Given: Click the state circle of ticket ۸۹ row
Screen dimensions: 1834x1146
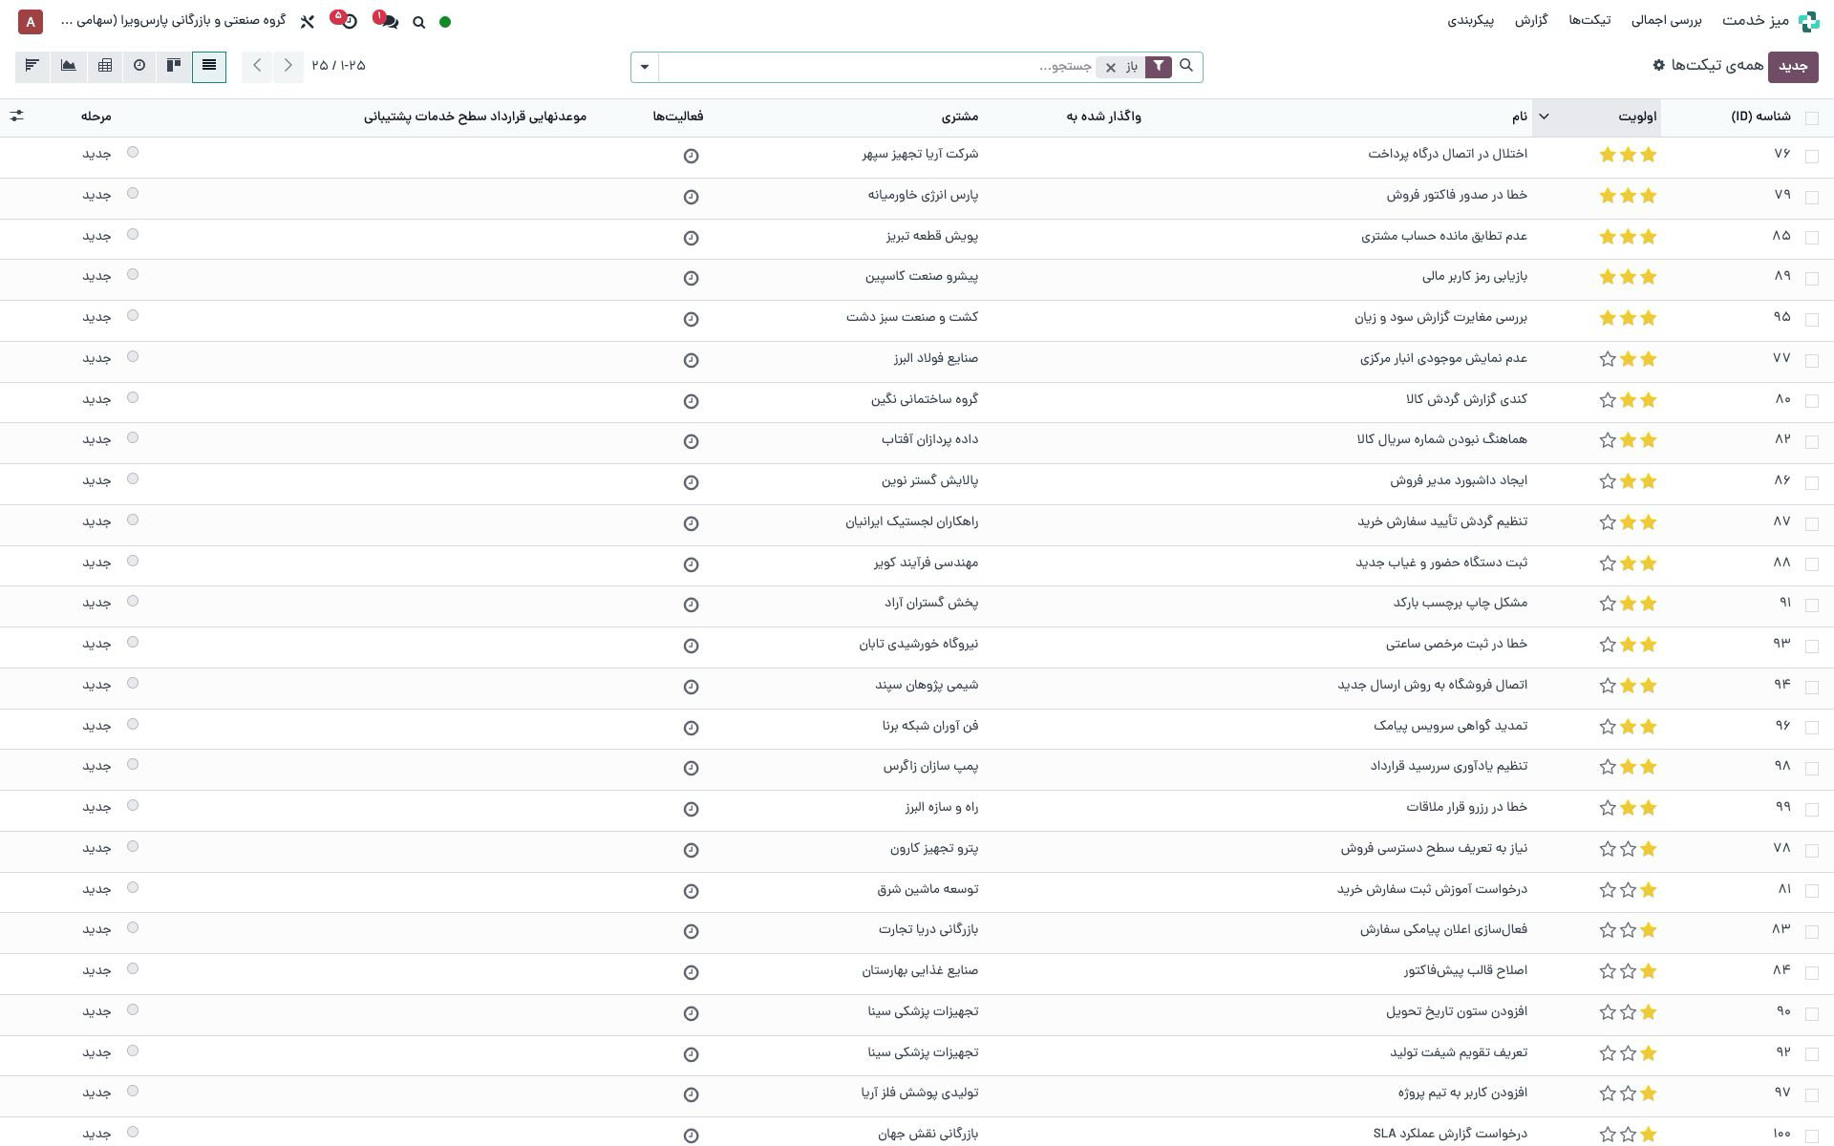Looking at the screenshot, I should click(133, 274).
